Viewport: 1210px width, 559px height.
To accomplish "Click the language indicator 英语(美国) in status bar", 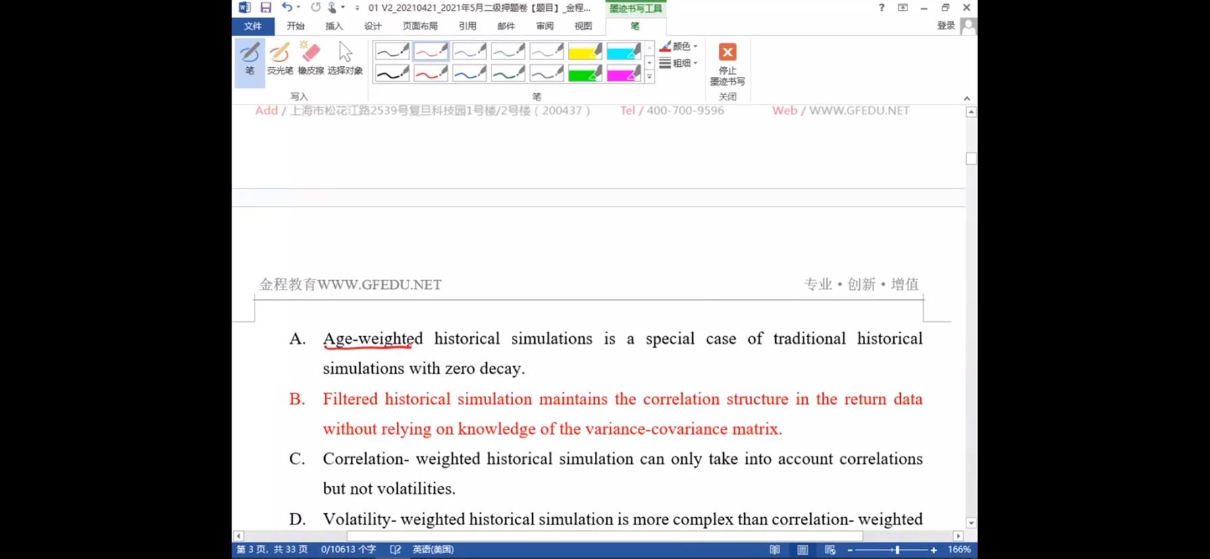I will pyautogui.click(x=433, y=550).
